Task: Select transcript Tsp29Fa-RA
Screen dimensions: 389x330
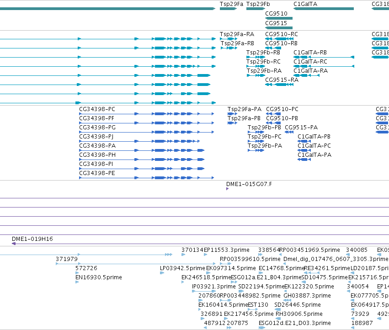Action: tap(237, 34)
